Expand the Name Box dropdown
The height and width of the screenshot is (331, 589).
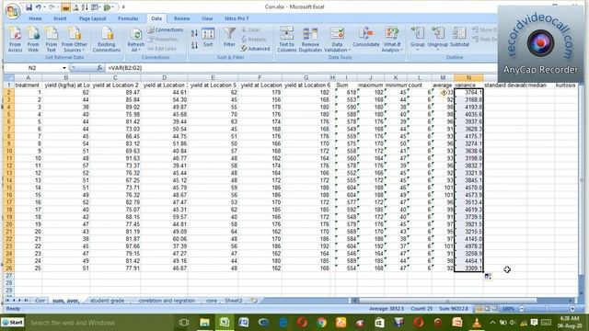64,68
